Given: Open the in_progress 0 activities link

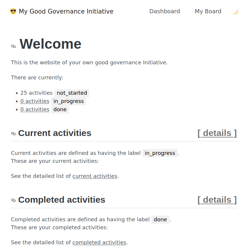Looking at the screenshot, I should 35,101.
